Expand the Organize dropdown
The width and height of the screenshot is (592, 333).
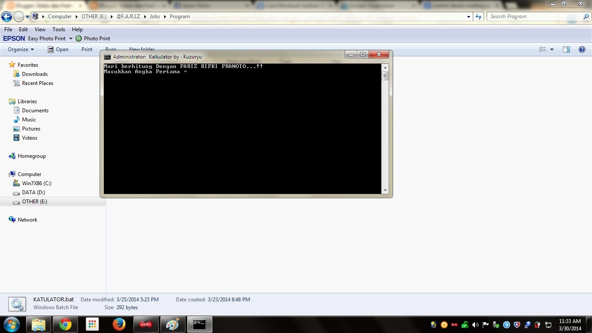[20, 49]
